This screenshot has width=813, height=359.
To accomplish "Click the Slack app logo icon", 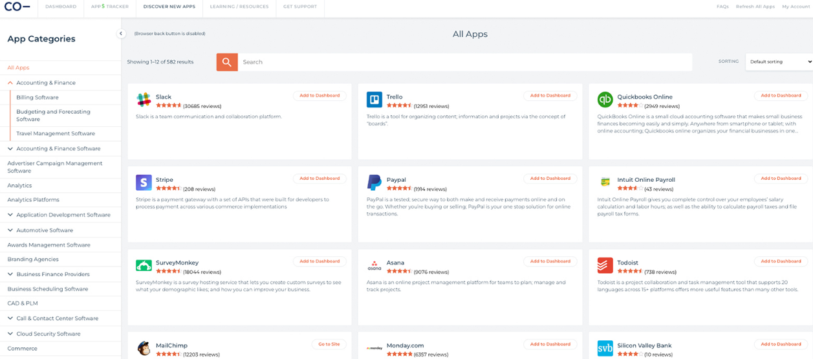I will pyautogui.click(x=144, y=100).
